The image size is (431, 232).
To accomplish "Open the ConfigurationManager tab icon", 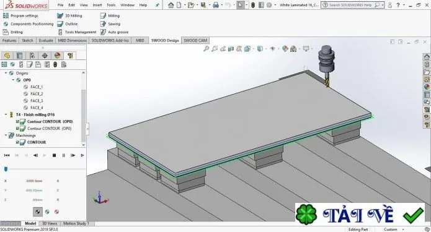I will 32,56.
